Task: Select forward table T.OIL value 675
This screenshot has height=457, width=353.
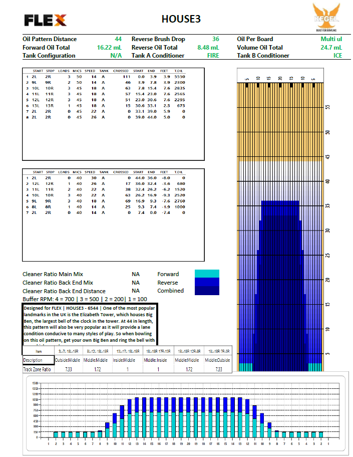Action: pos(181,106)
